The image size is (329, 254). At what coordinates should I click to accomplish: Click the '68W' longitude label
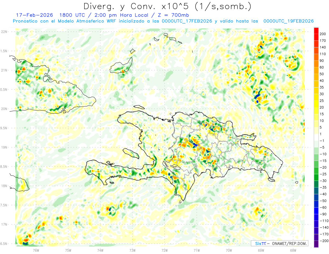(293, 250)
